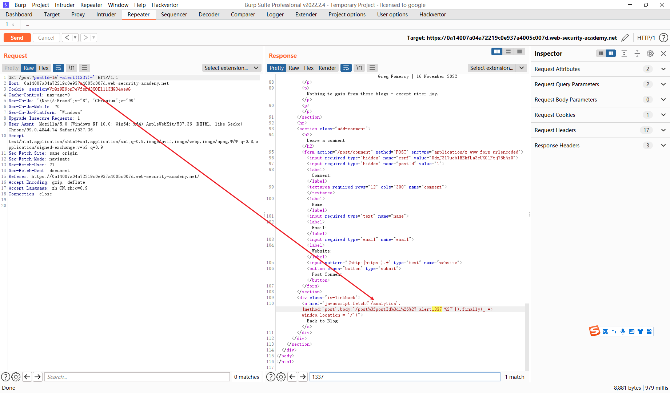Go forward in request history arrow

coord(85,37)
